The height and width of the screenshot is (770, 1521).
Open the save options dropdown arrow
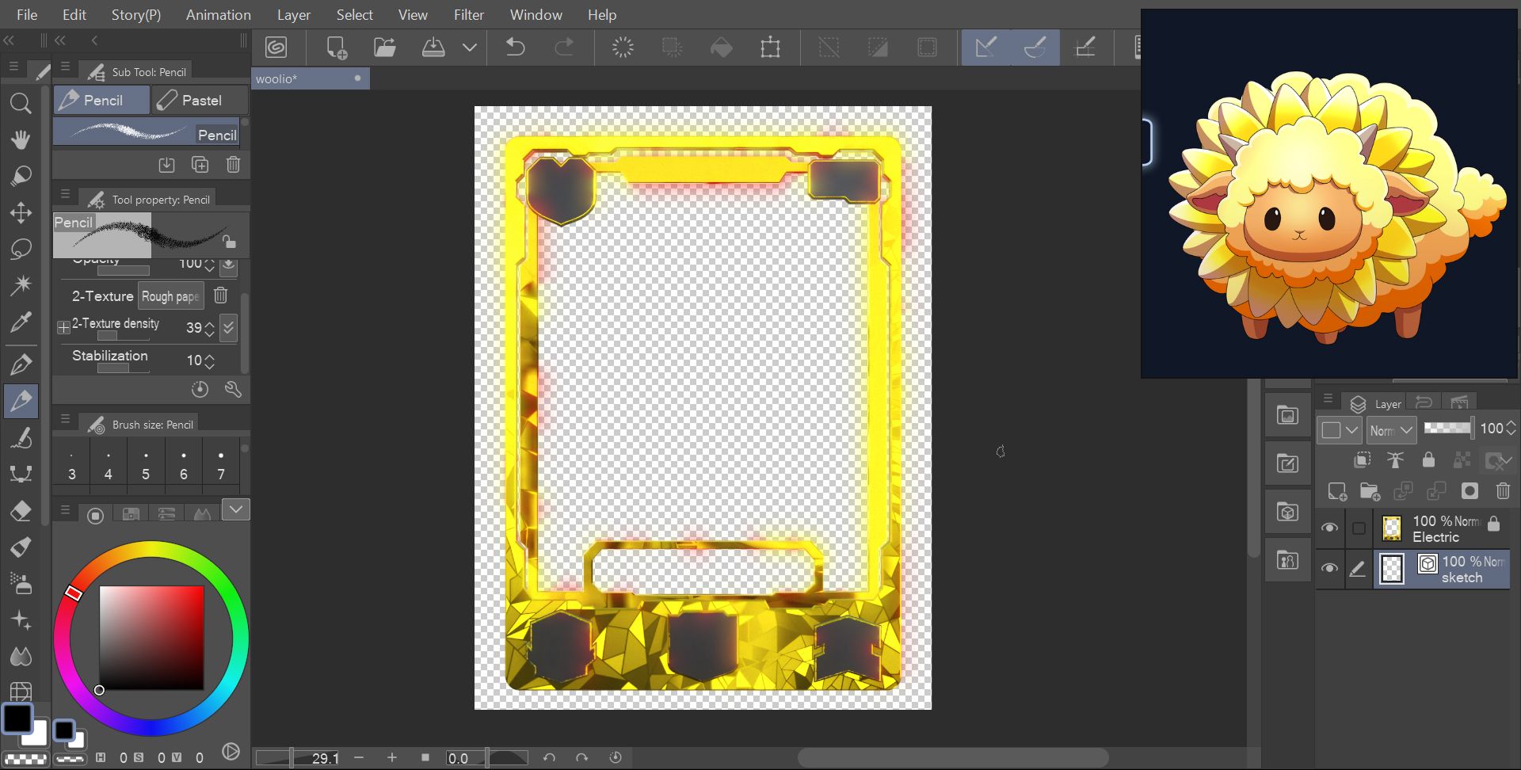[x=470, y=48]
